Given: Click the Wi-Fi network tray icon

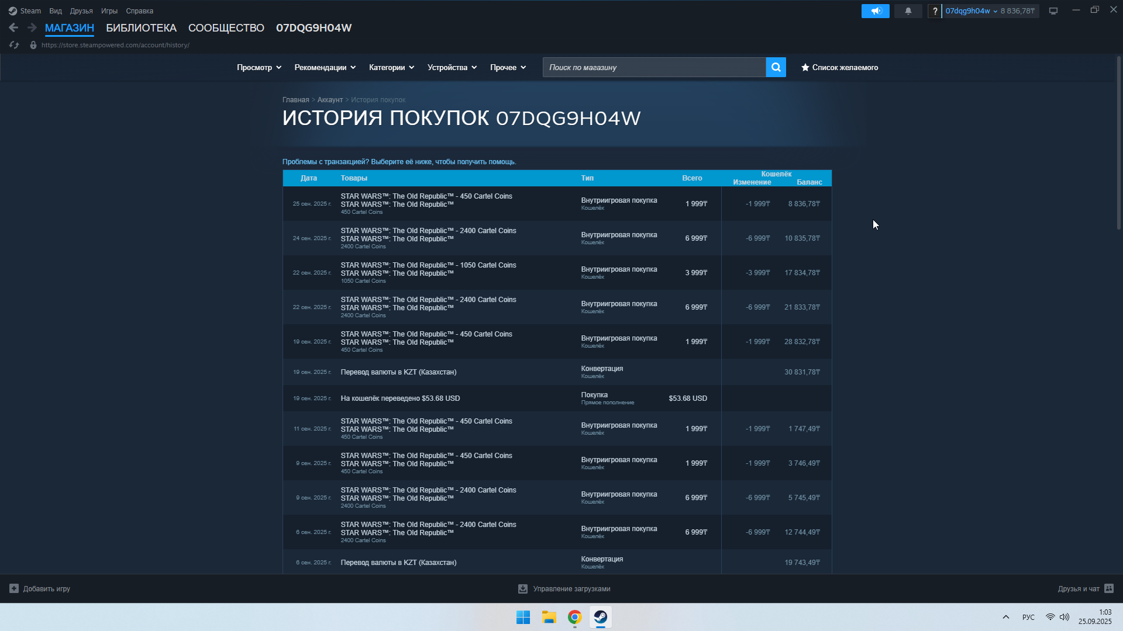Looking at the screenshot, I should point(1050,617).
